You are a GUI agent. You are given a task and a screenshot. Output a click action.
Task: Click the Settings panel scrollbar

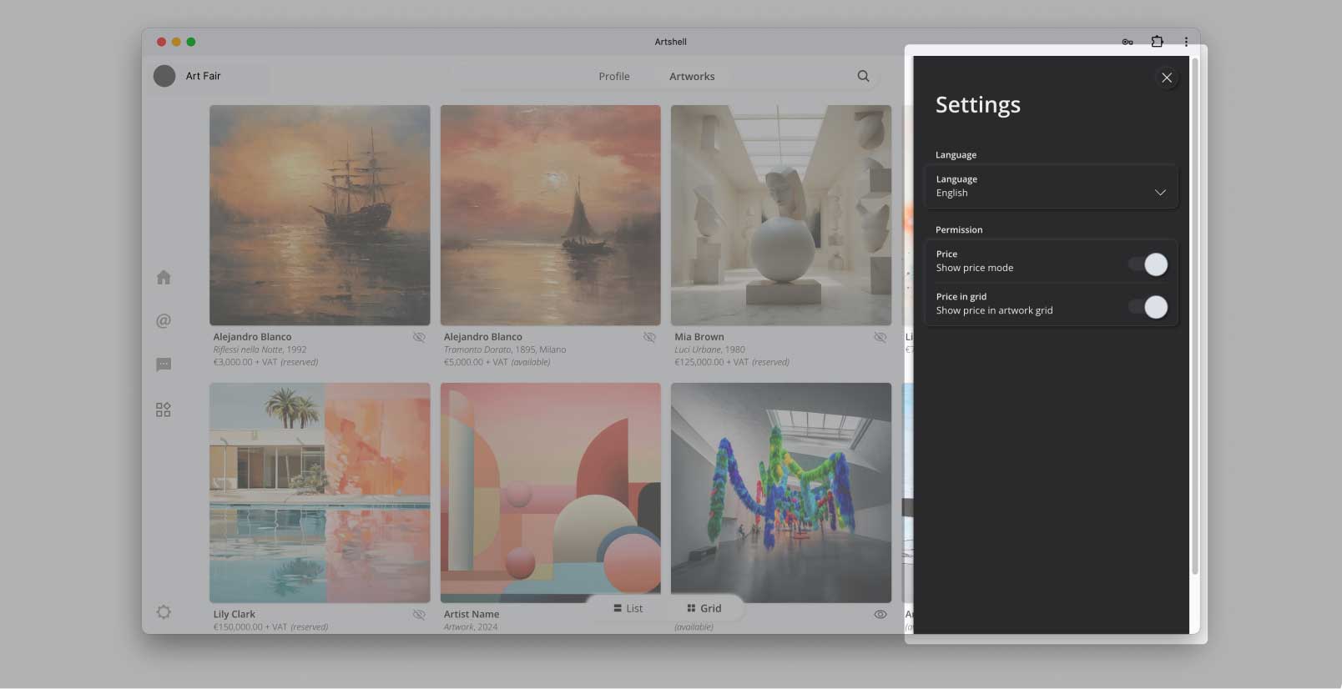(x=1195, y=317)
